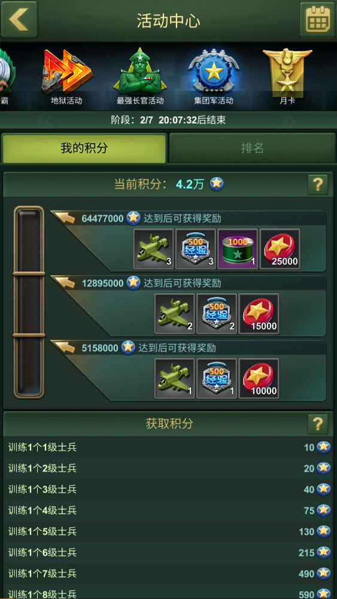Tap the 10000 red coin reward
This screenshot has width=337, height=599.
click(x=259, y=378)
